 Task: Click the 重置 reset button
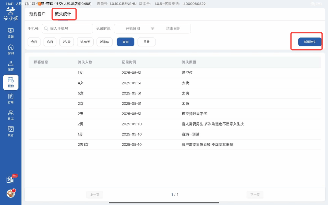[x=146, y=42]
